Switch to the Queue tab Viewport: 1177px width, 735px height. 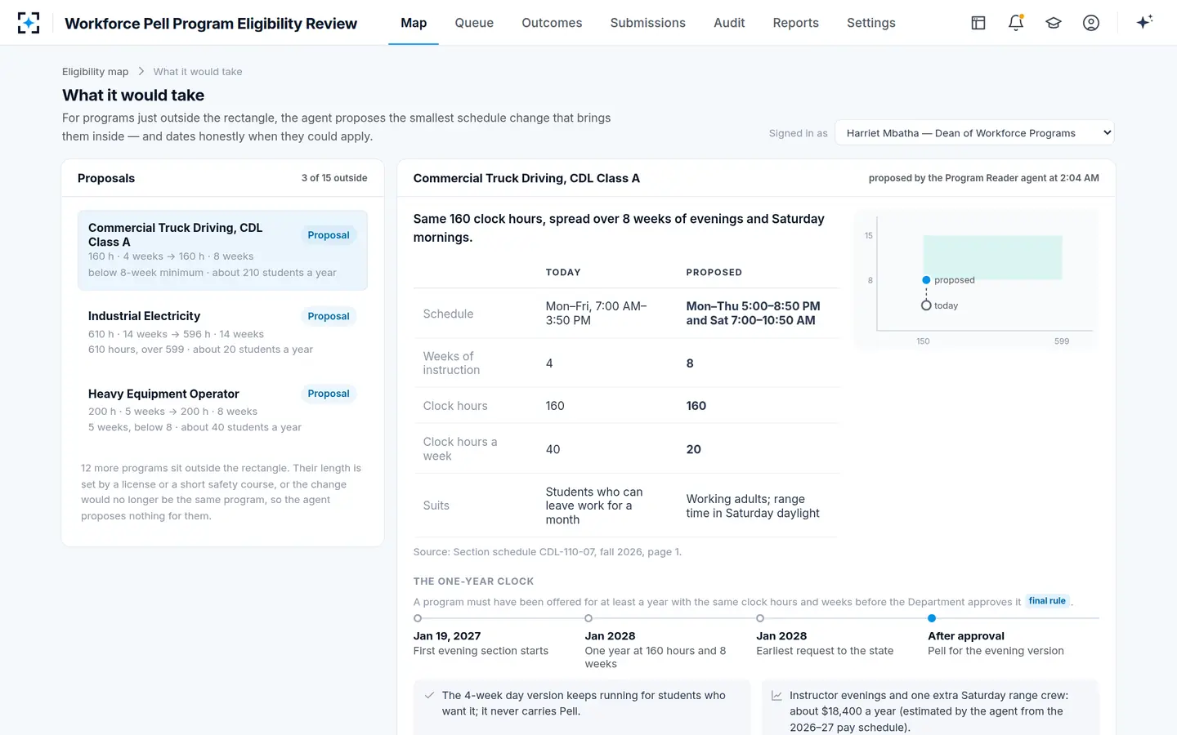[x=474, y=23]
